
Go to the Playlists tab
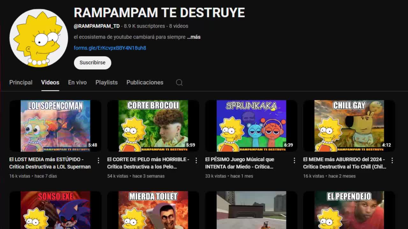pos(106,82)
